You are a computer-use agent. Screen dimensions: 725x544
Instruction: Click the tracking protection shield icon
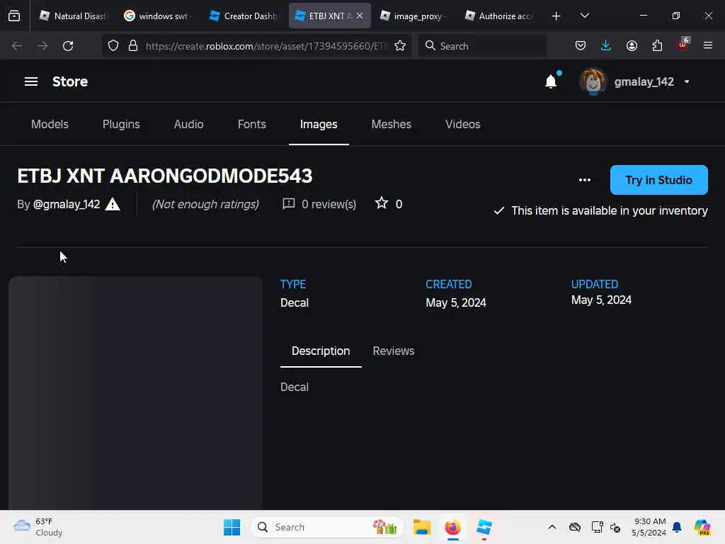tap(113, 46)
